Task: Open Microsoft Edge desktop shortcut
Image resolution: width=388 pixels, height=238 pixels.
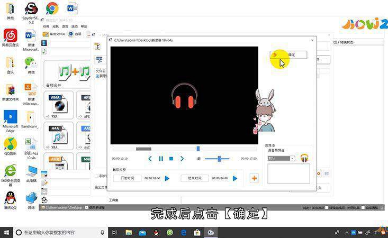Action: click(11, 121)
